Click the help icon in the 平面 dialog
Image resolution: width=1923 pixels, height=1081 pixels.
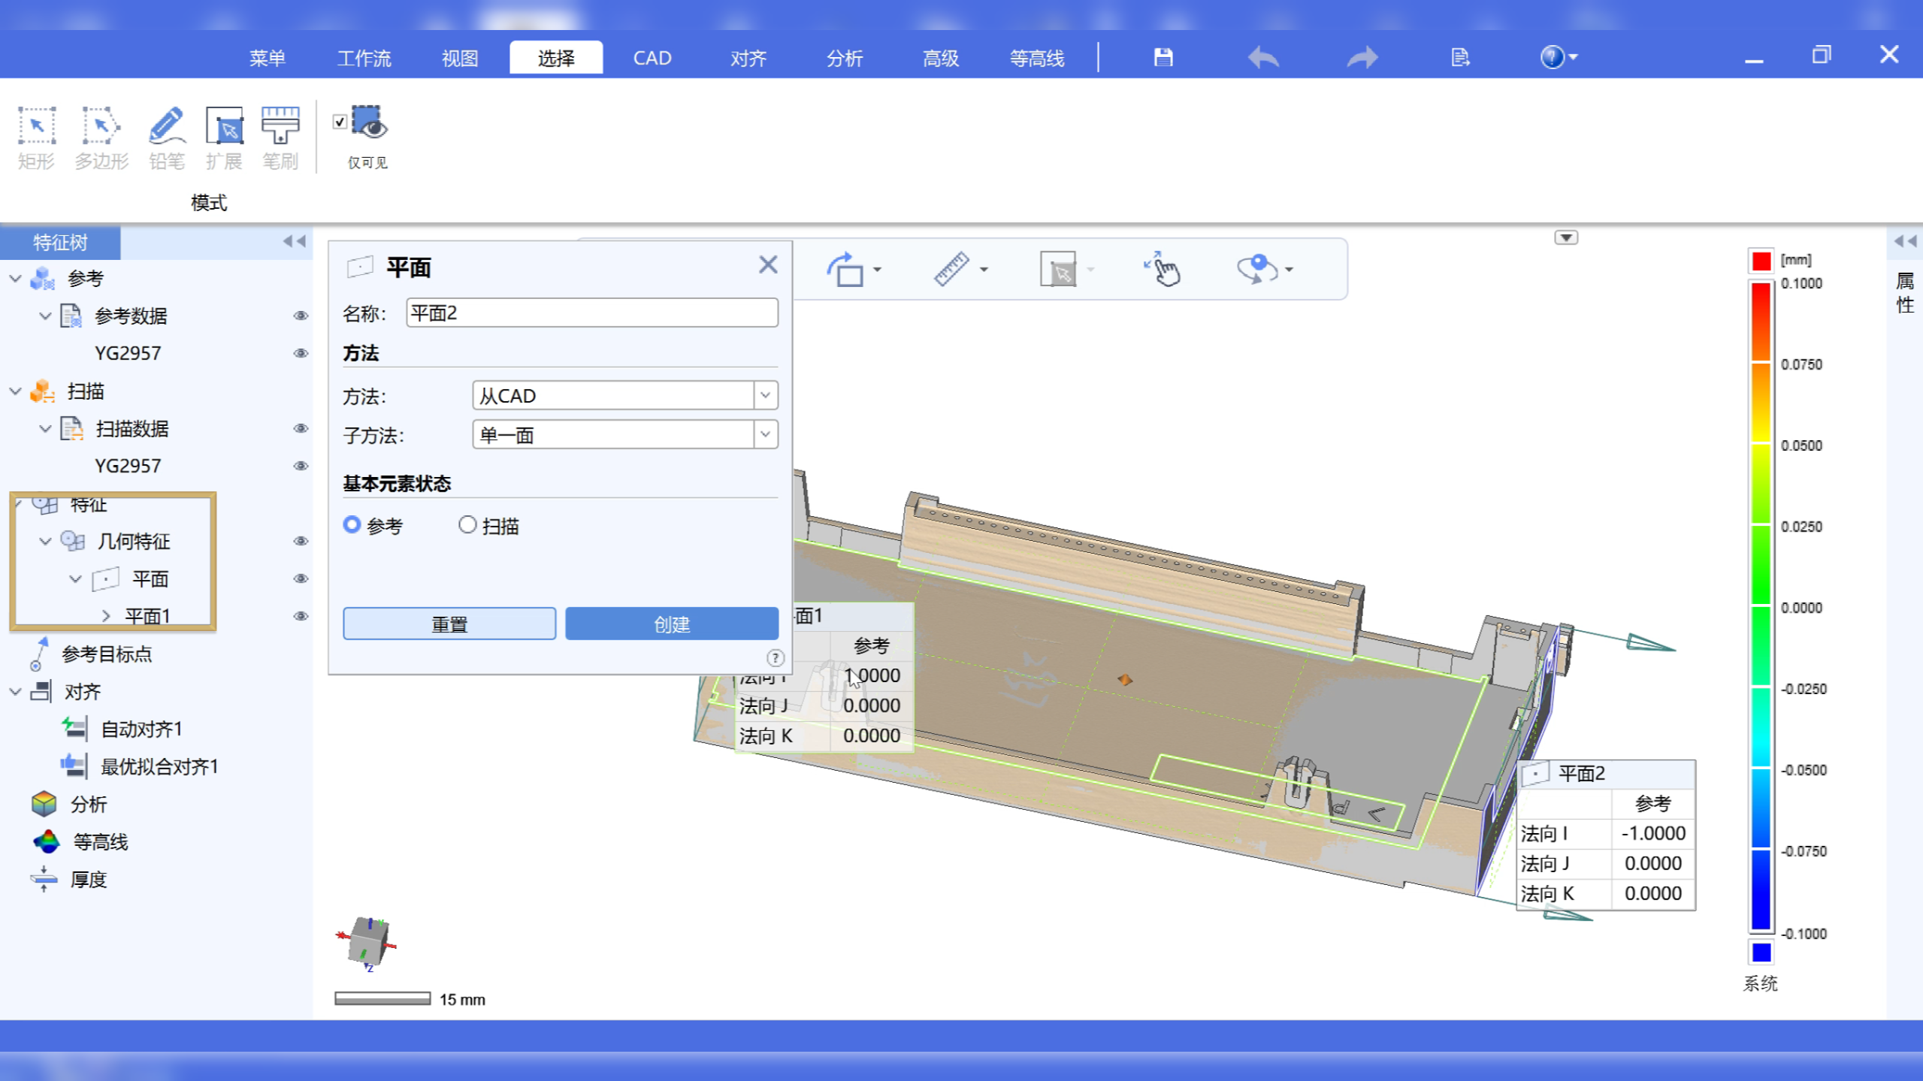click(775, 658)
